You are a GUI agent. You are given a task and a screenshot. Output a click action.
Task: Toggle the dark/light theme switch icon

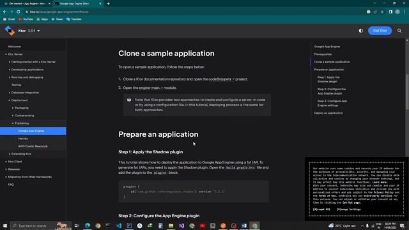360,31
